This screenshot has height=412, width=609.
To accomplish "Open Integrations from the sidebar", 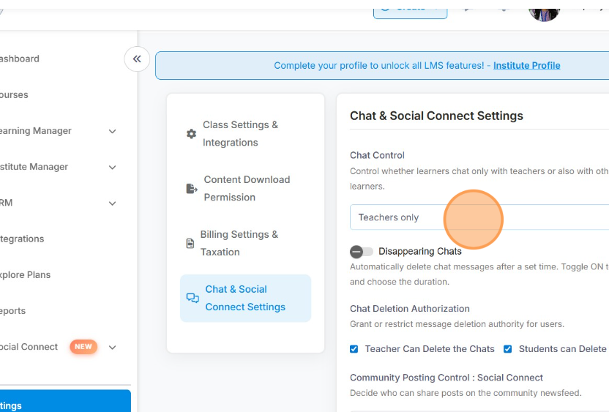I will click(22, 239).
